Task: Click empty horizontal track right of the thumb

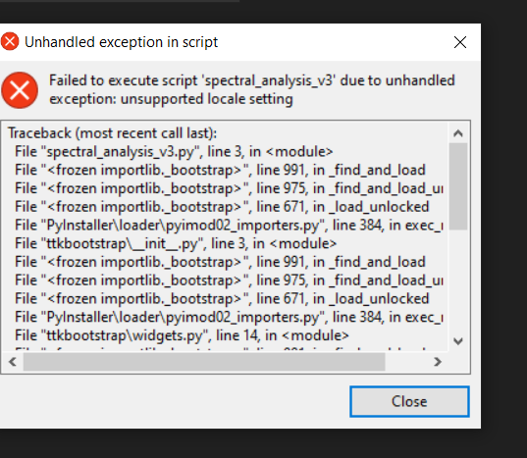Action: click(x=406, y=362)
